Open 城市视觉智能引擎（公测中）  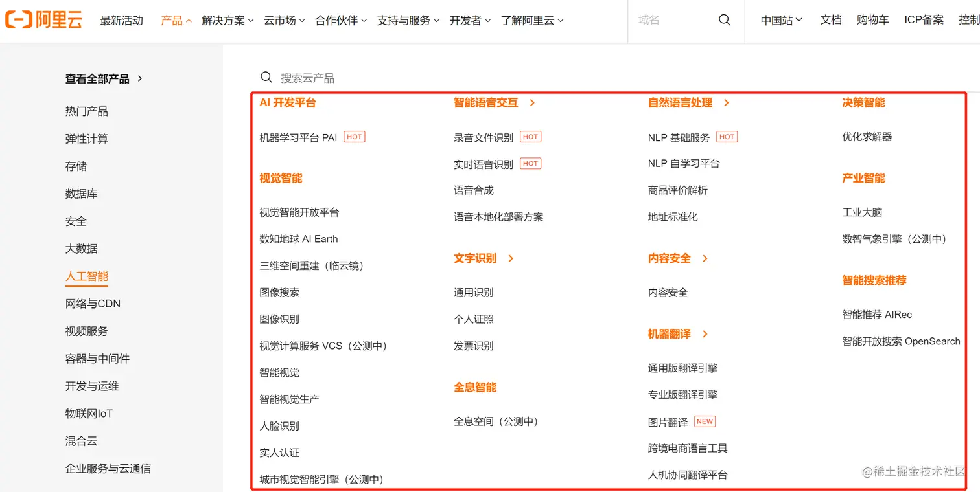pos(322,480)
